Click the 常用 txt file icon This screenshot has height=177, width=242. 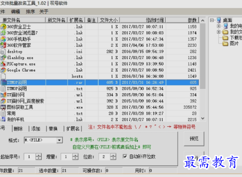tap(3, 114)
